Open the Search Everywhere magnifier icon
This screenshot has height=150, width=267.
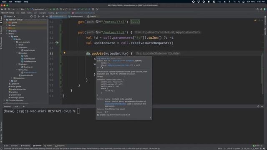click(257, 9)
